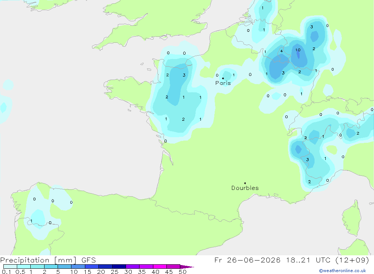Click the legend scale label 5
The image size is (374, 274).
[58, 272]
